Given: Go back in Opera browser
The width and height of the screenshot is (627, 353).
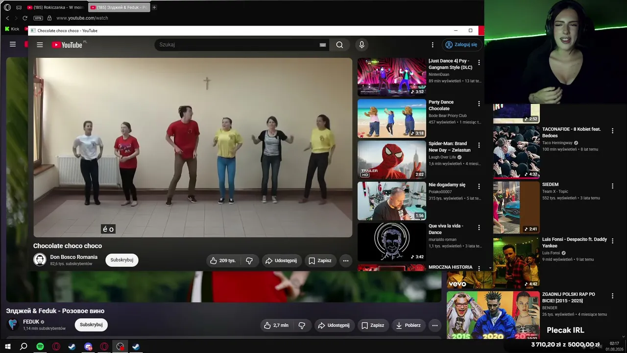Looking at the screenshot, I should [x=7, y=18].
